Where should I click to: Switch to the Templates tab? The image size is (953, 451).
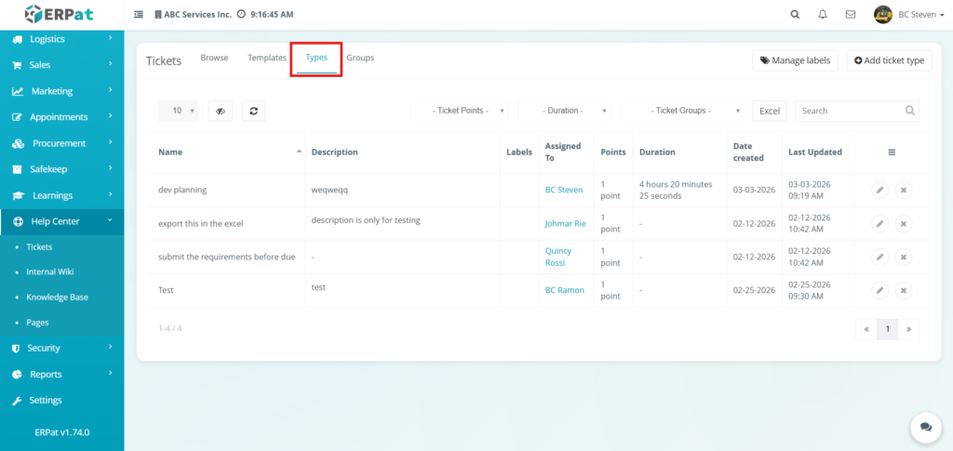pyautogui.click(x=267, y=58)
